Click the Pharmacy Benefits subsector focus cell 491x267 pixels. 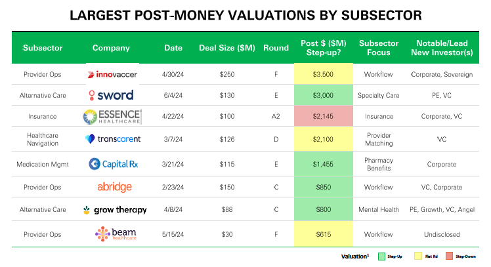click(379, 163)
